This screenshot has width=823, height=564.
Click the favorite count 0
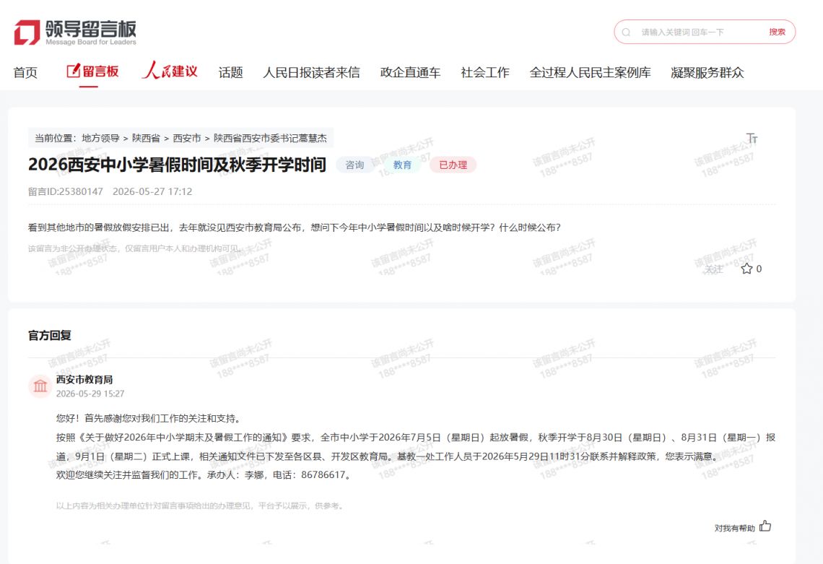759,269
